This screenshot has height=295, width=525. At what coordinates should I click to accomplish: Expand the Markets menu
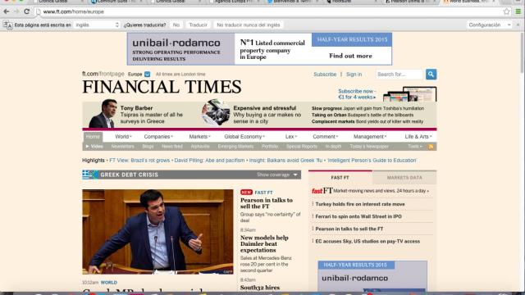pyautogui.click(x=199, y=137)
